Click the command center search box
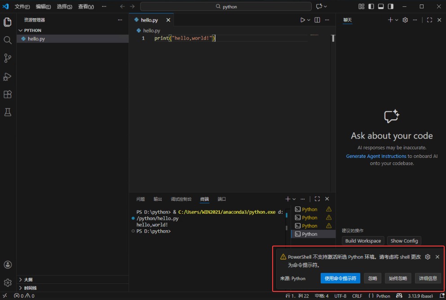Viewport: 446px width, 300px height. [226, 6]
